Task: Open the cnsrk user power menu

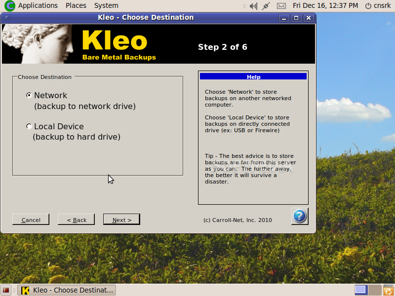Action: [378, 5]
